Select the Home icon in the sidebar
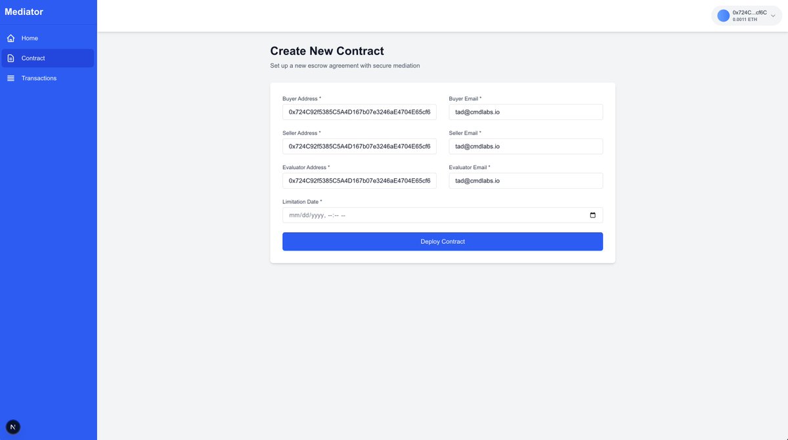 tap(10, 37)
